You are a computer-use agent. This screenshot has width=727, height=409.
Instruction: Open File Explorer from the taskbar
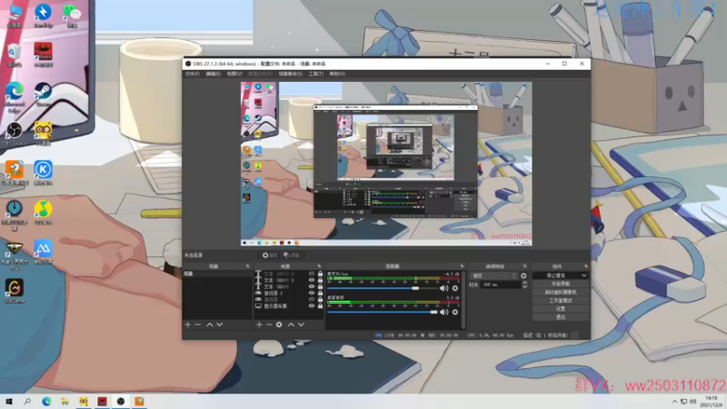tap(65, 402)
